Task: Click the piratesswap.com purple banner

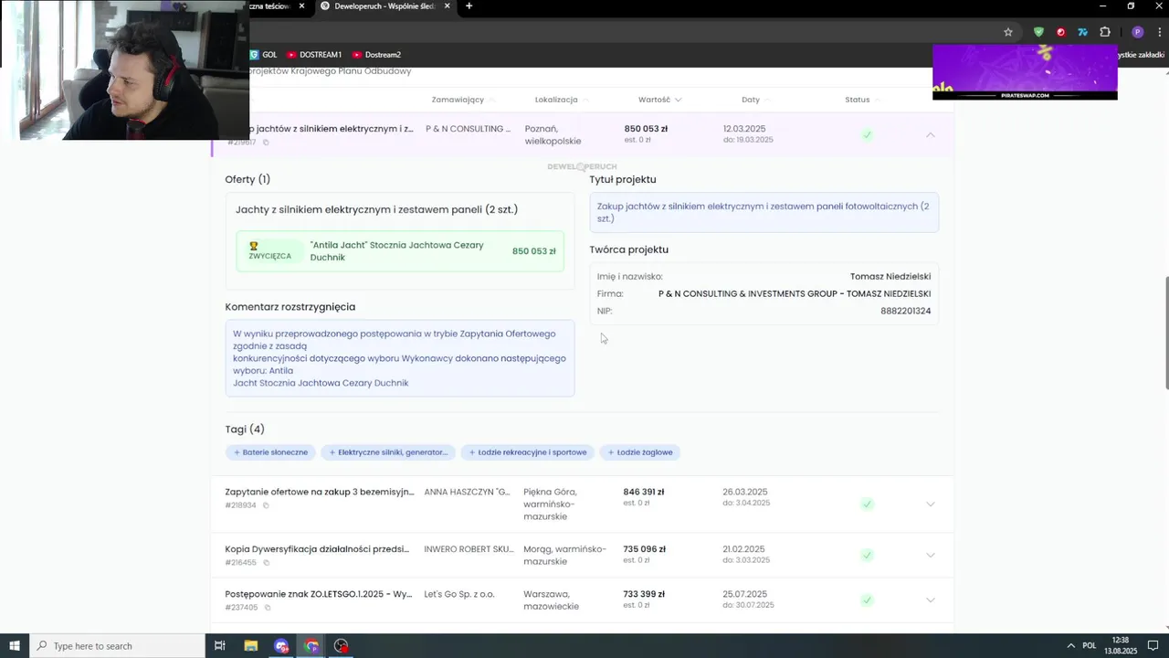Action: 1025,71
